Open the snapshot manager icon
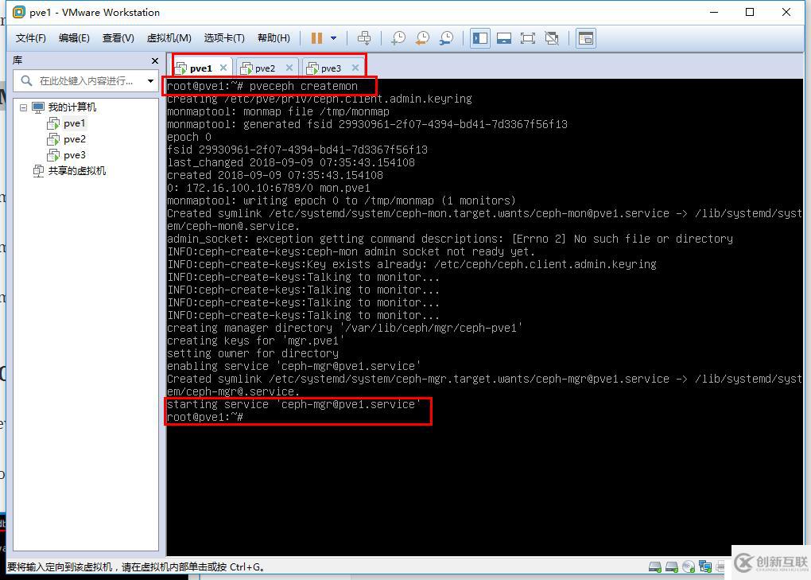The width and height of the screenshot is (811, 580). click(446, 37)
